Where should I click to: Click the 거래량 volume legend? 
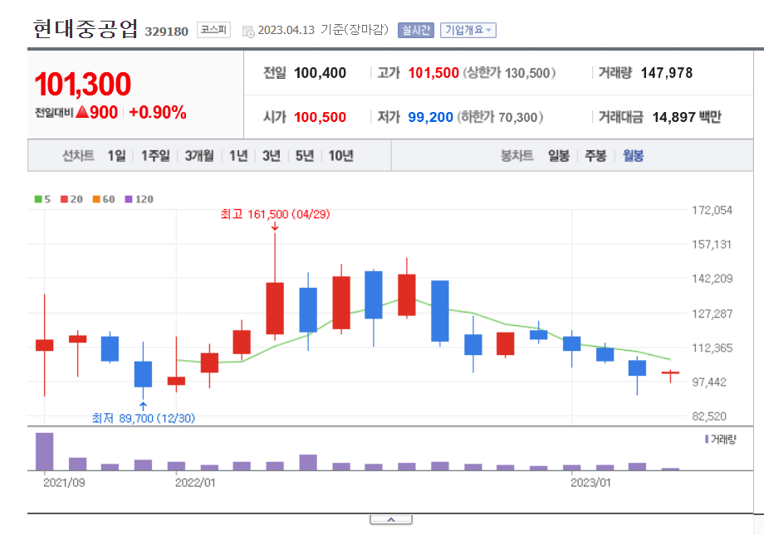point(721,439)
